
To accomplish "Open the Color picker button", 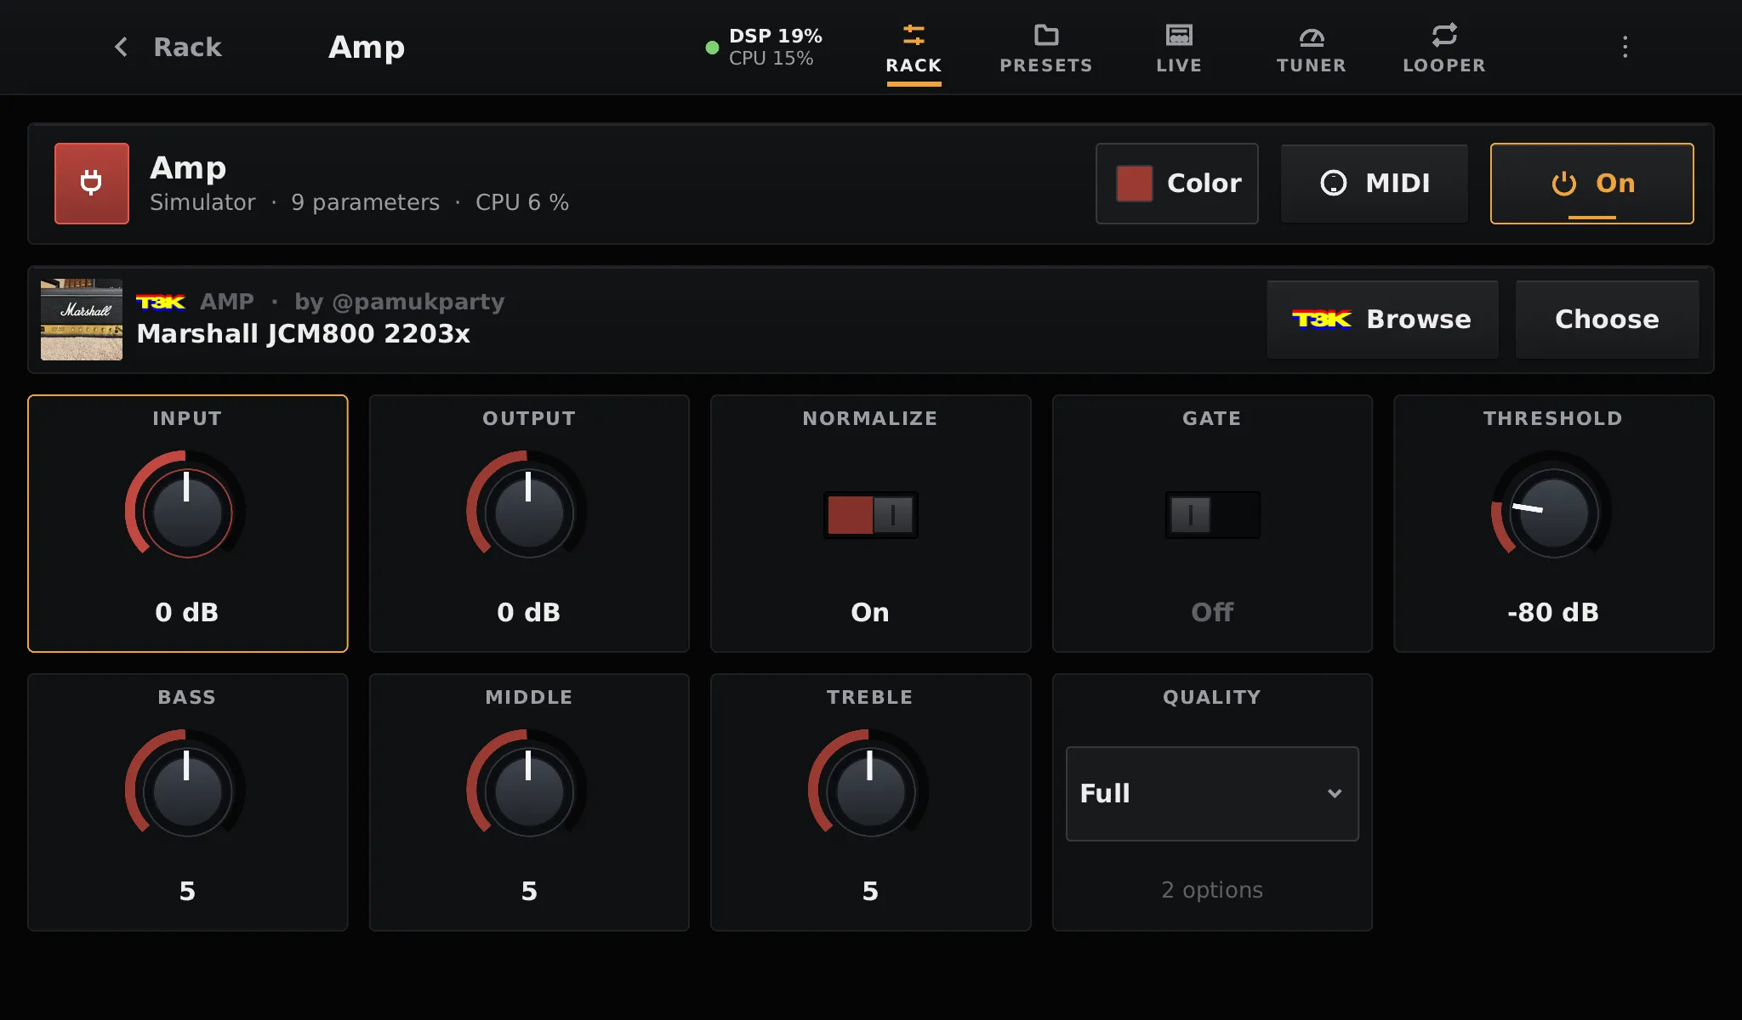I will tap(1177, 184).
